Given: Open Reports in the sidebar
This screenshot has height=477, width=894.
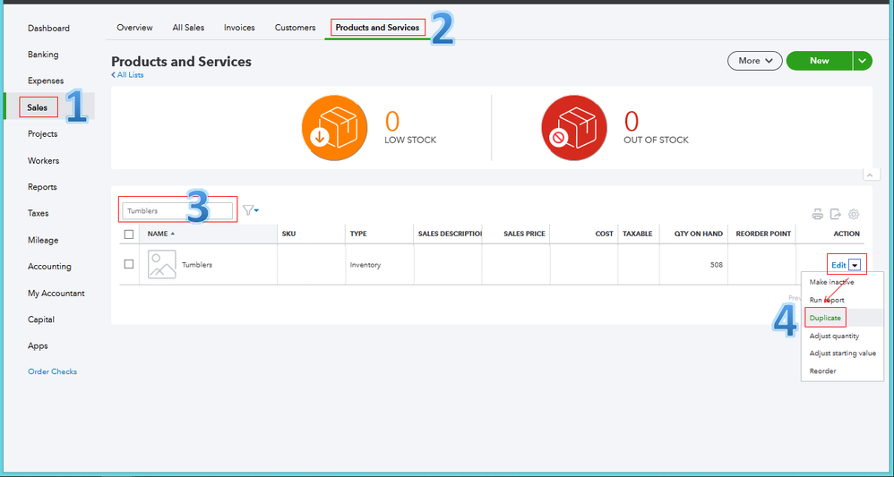Looking at the screenshot, I should [x=42, y=187].
